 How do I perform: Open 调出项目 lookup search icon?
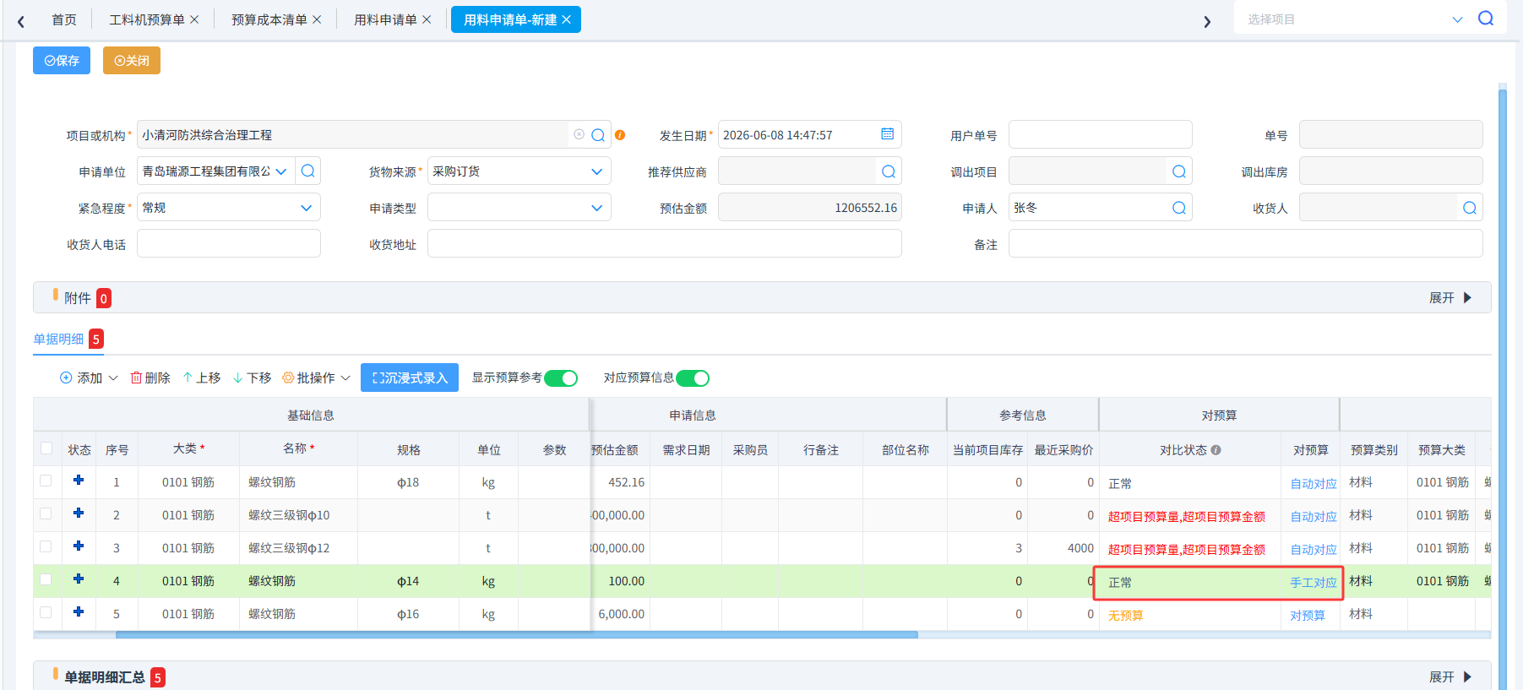click(1179, 171)
